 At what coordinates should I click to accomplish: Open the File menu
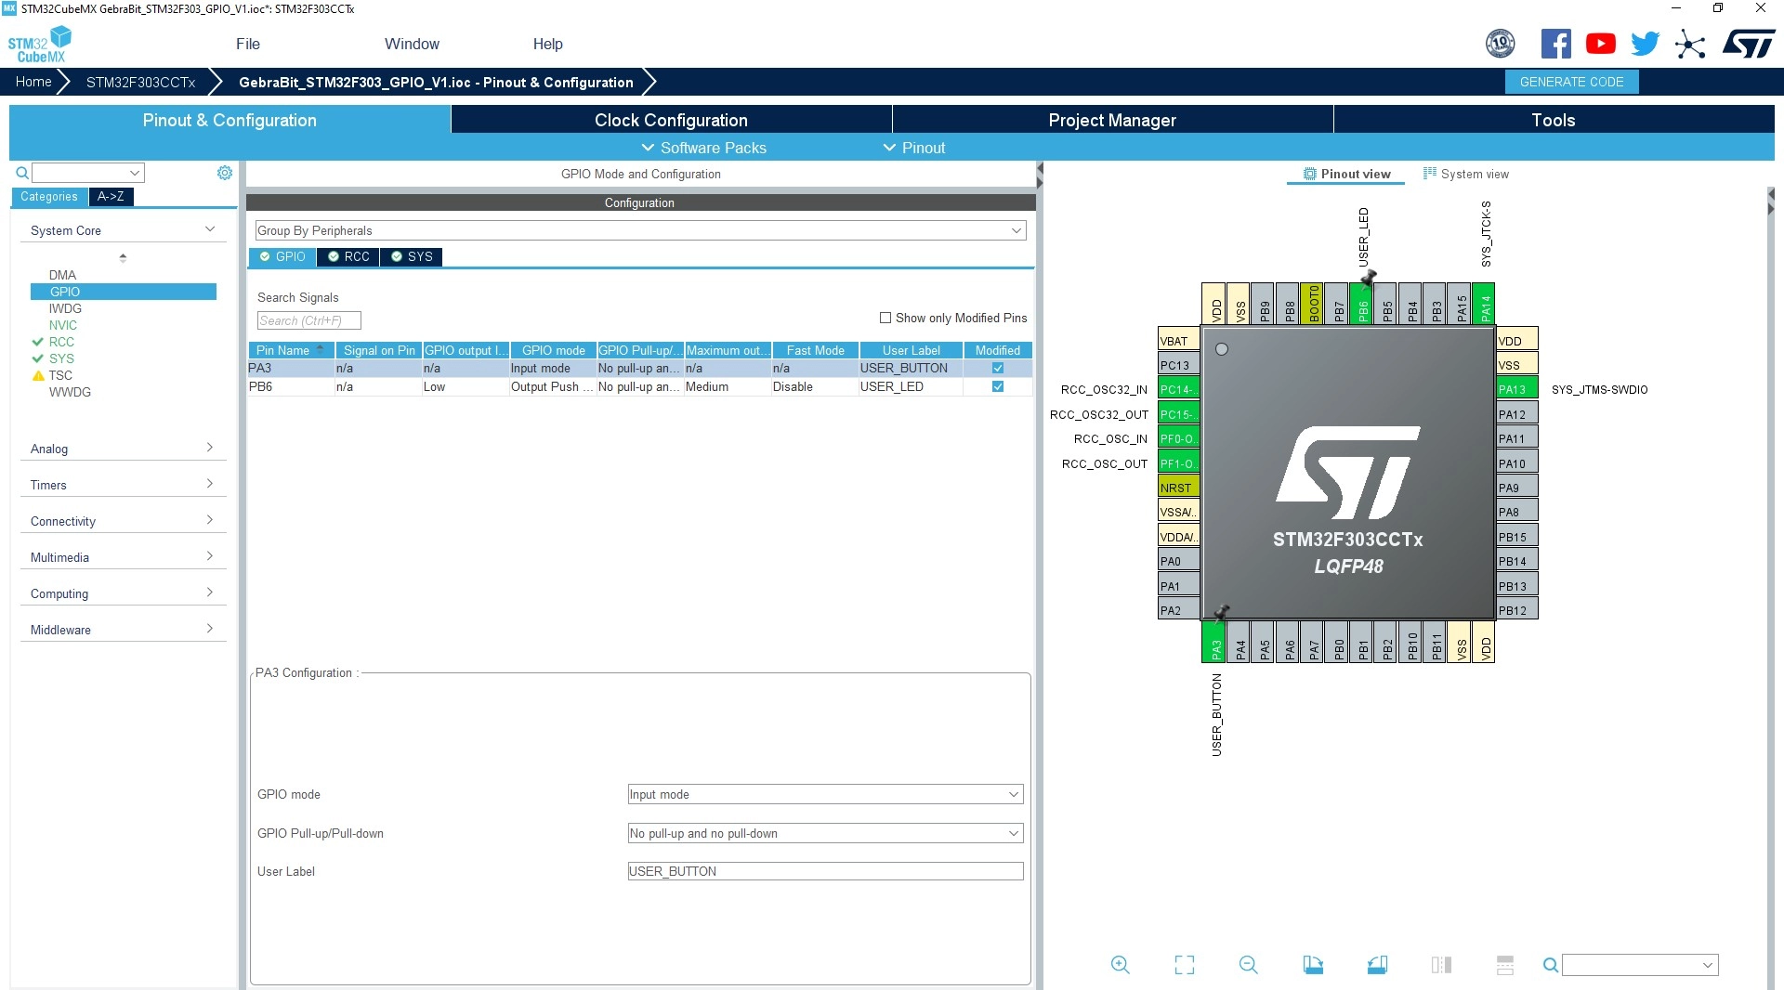(248, 44)
